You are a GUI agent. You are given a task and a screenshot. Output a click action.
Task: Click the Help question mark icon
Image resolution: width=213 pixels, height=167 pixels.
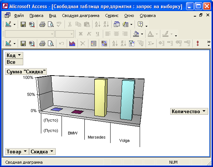140,24
